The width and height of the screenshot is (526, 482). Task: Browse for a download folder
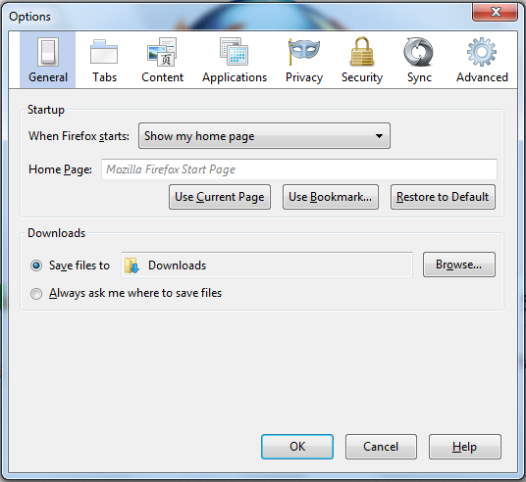pos(459,265)
